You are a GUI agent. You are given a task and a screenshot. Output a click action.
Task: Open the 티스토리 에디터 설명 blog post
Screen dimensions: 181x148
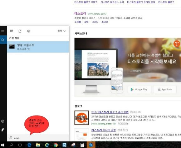tap(103, 130)
